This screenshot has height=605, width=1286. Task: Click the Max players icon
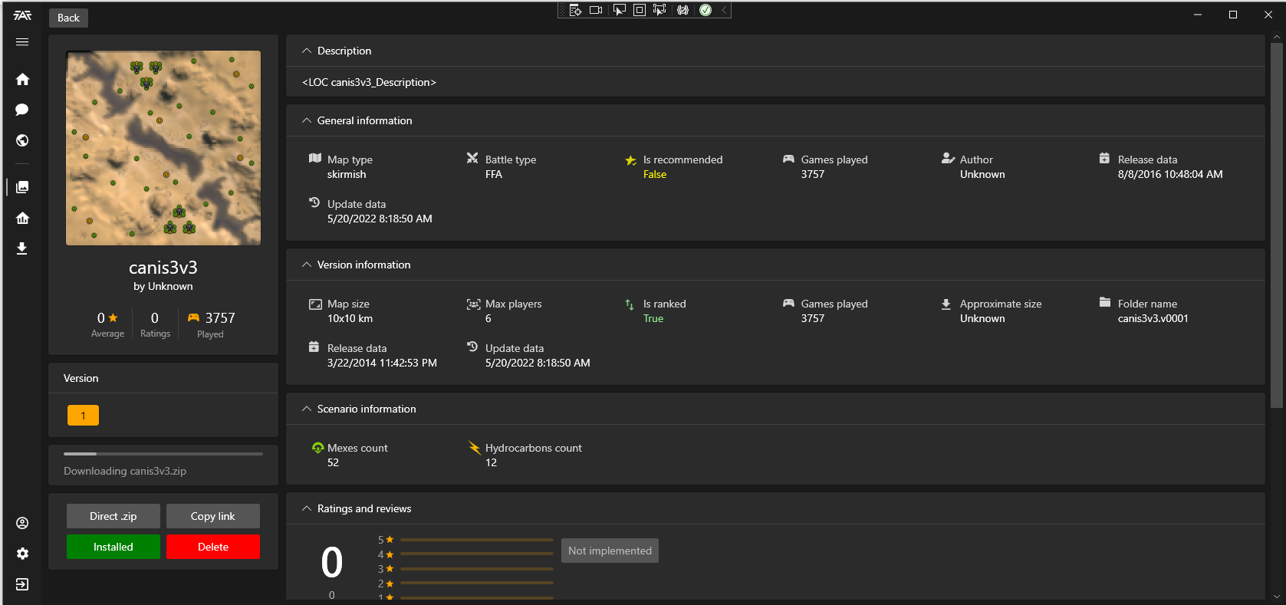pyautogui.click(x=473, y=304)
